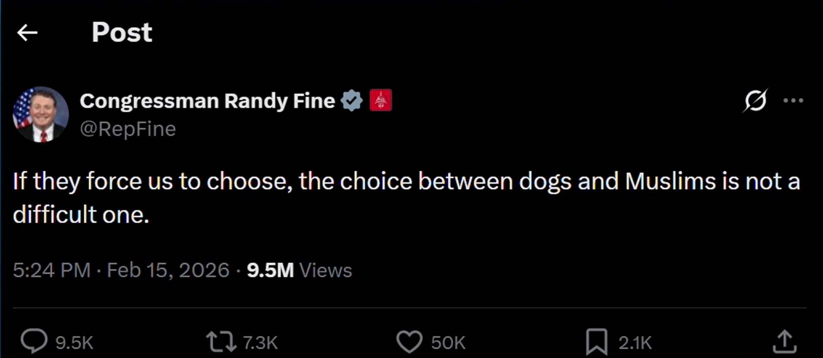Like the post with the heart icon
The image size is (823, 358).
pyautogui.click(x=409, y=342)
